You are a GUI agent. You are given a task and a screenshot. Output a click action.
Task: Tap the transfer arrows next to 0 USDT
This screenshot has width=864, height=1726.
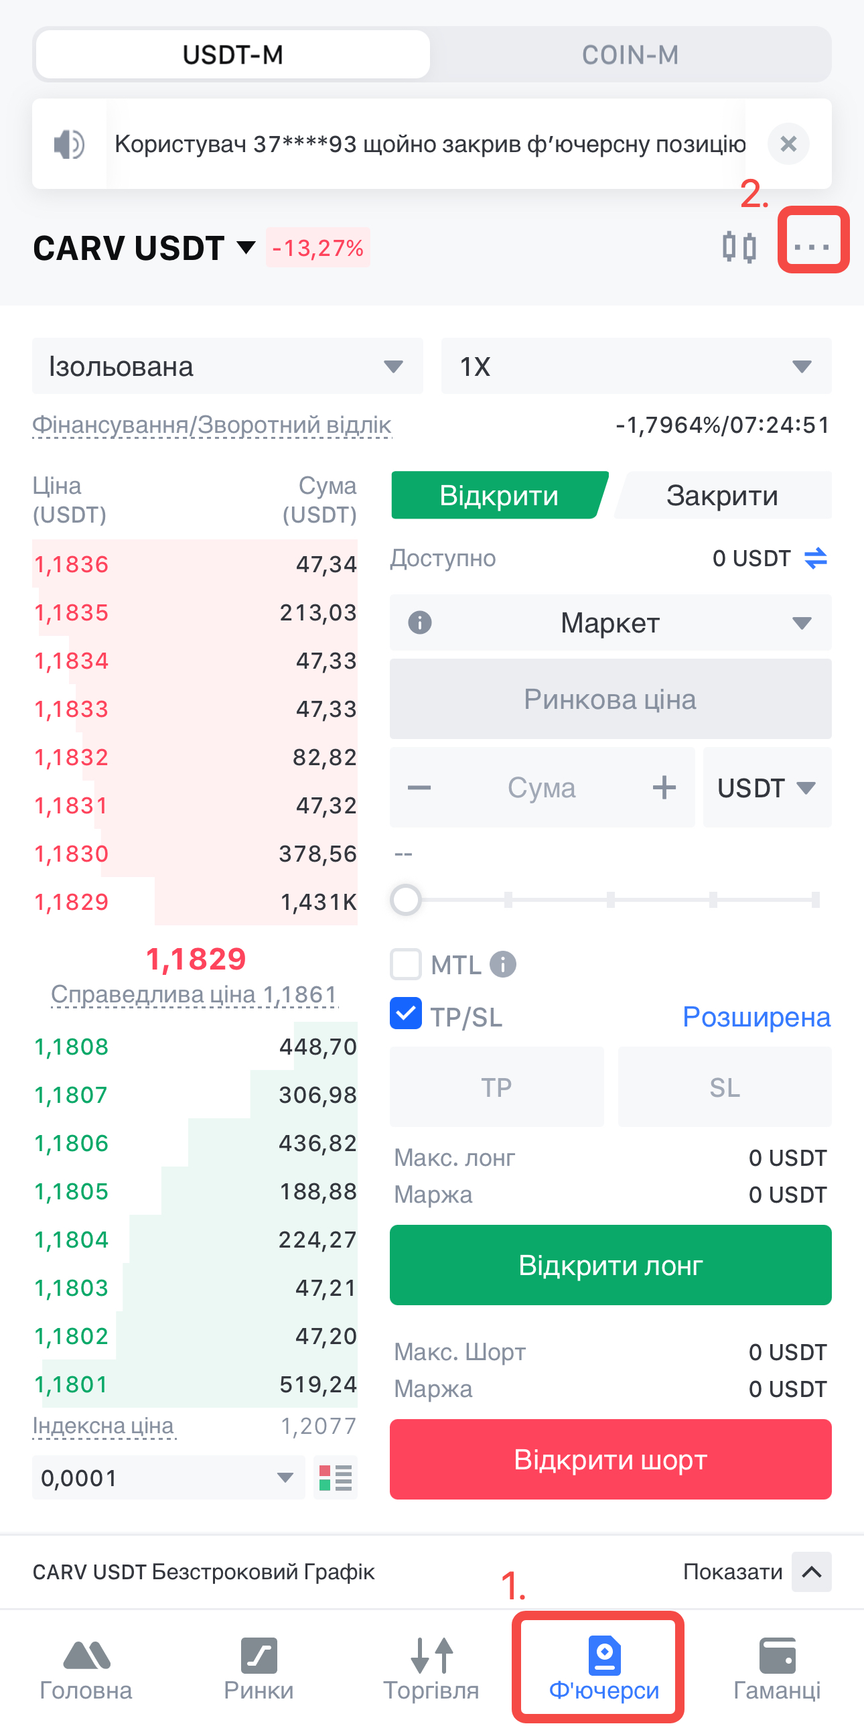(815, 558)
